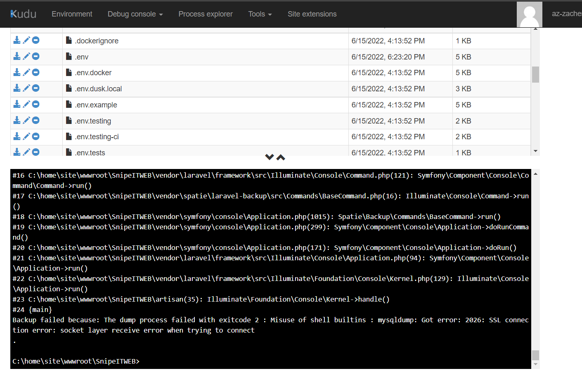Open the Environment page
582x383 pixels.
tap(72, 14)
